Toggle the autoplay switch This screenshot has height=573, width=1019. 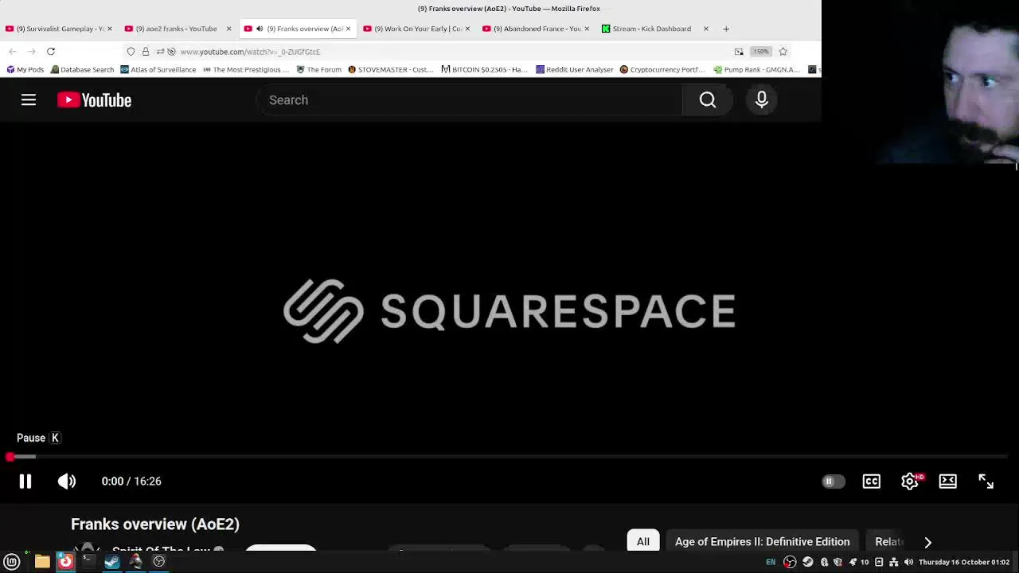tap(833, 481)
